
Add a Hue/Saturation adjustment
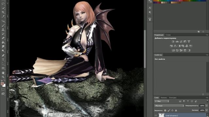(171, 46)
